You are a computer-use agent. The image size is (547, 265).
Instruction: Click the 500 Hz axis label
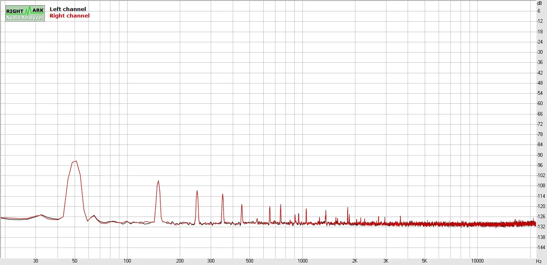click(x=249, y=261)
